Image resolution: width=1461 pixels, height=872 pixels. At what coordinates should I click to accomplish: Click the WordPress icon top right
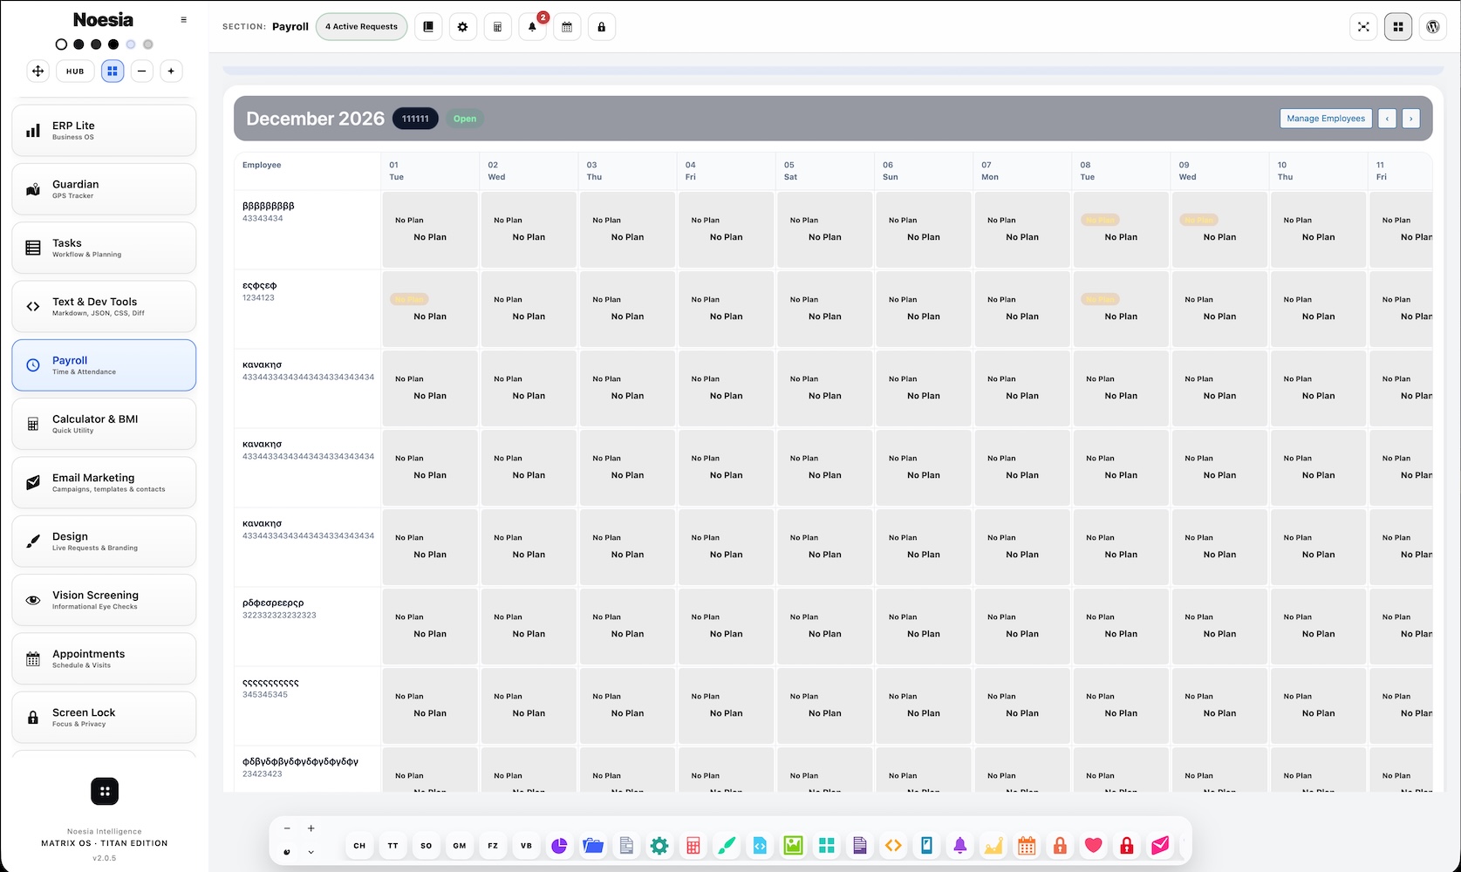pyautogui.click(x=1433, y=27)
